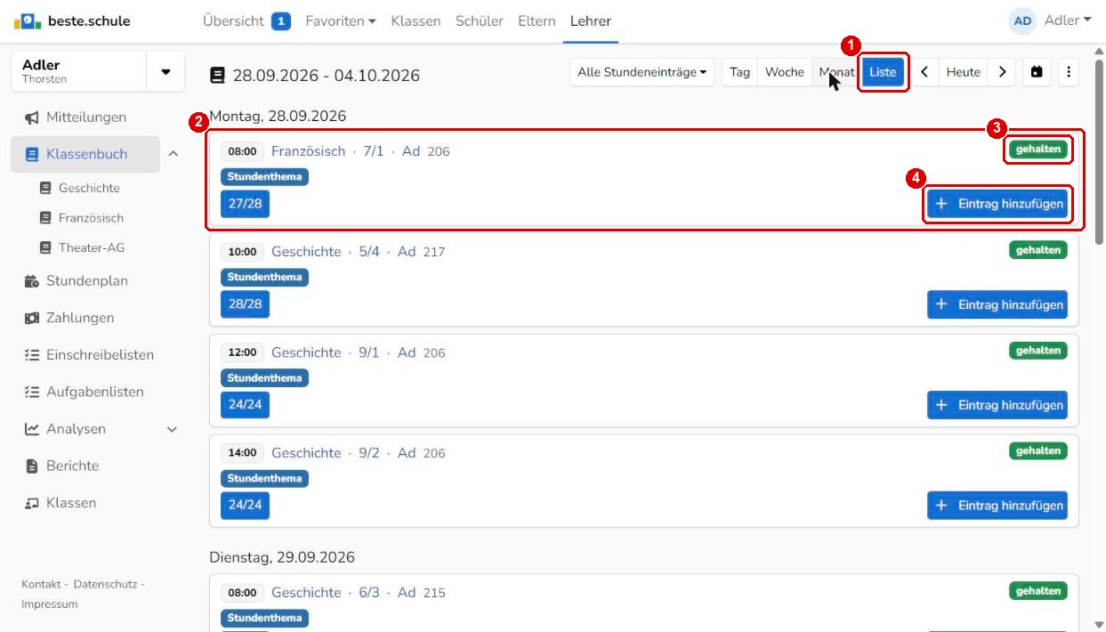Viewport: 1106px width, 632px height.
Task: Switch to Monat view
Action: [836, 72]
